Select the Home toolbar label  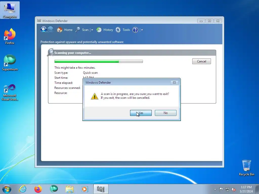point(68,30)
